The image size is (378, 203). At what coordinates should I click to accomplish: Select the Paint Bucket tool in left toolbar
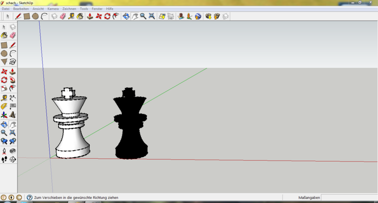coord(4,35)
